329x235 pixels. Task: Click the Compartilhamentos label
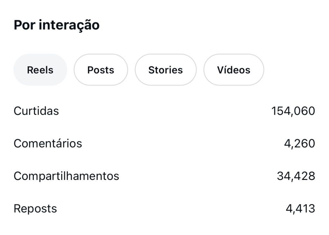coord(66,176)
